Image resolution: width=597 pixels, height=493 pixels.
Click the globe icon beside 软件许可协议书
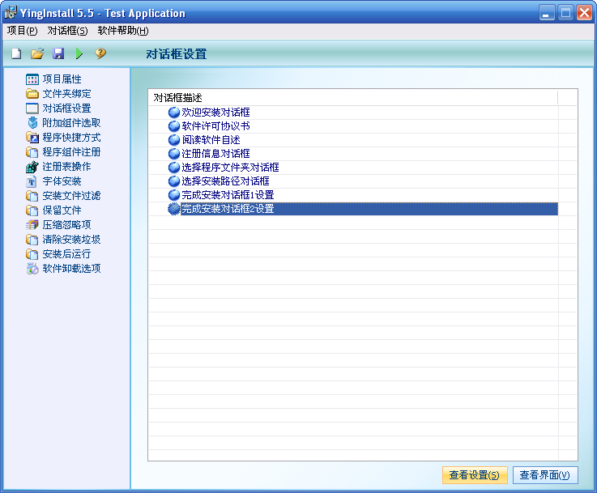pyautogui.click(x=174, y=126)
